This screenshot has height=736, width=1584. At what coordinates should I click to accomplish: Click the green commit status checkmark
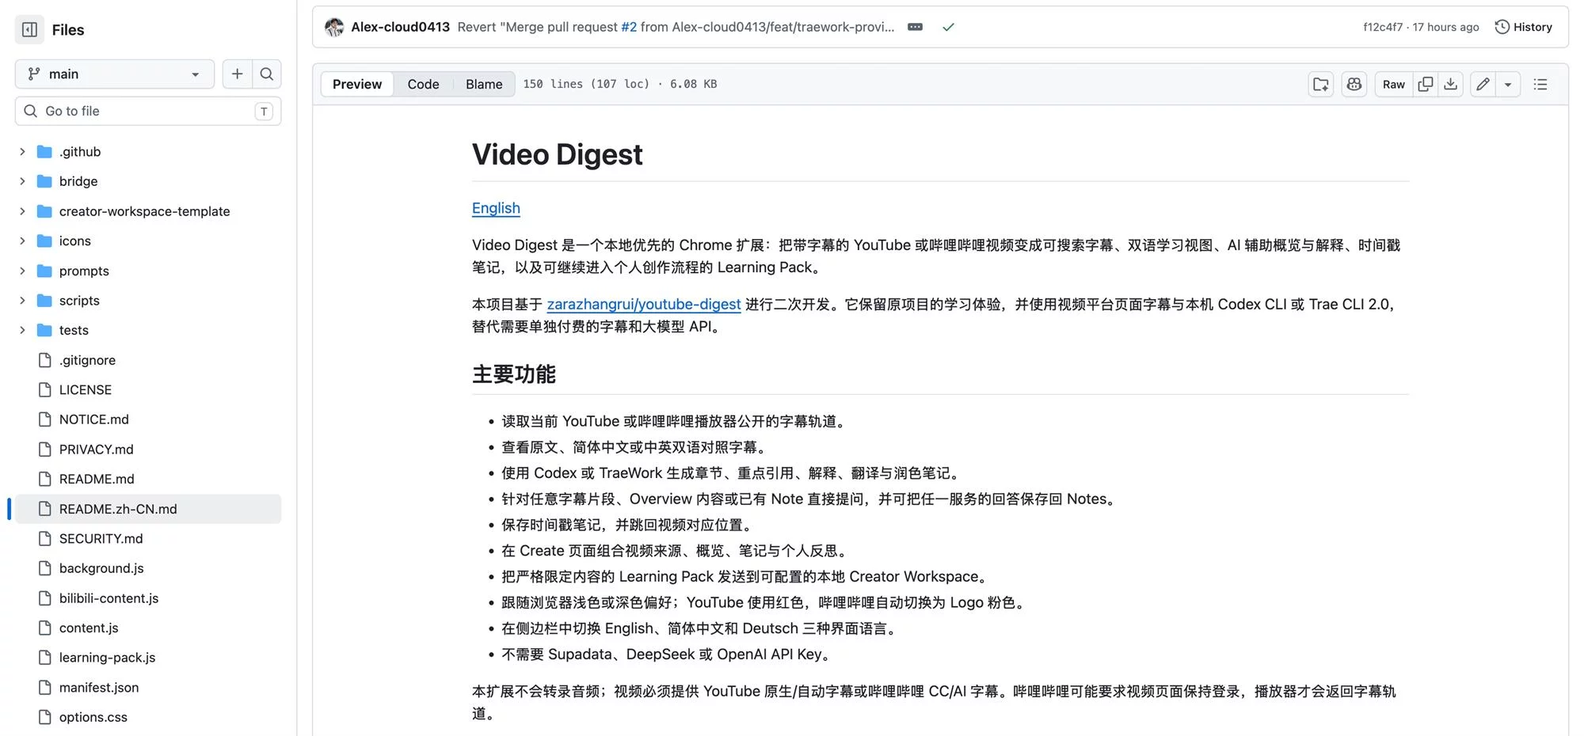pos(948,27)
